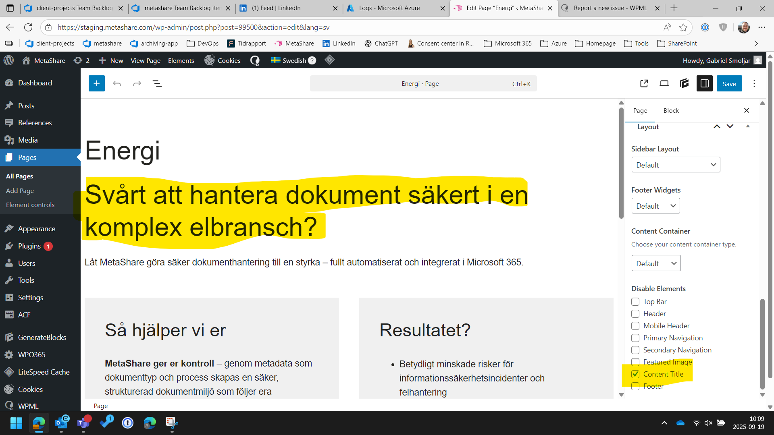Open Elements in the admin bar
Viewport: 774px width, 435px height.
pos(181,60)
